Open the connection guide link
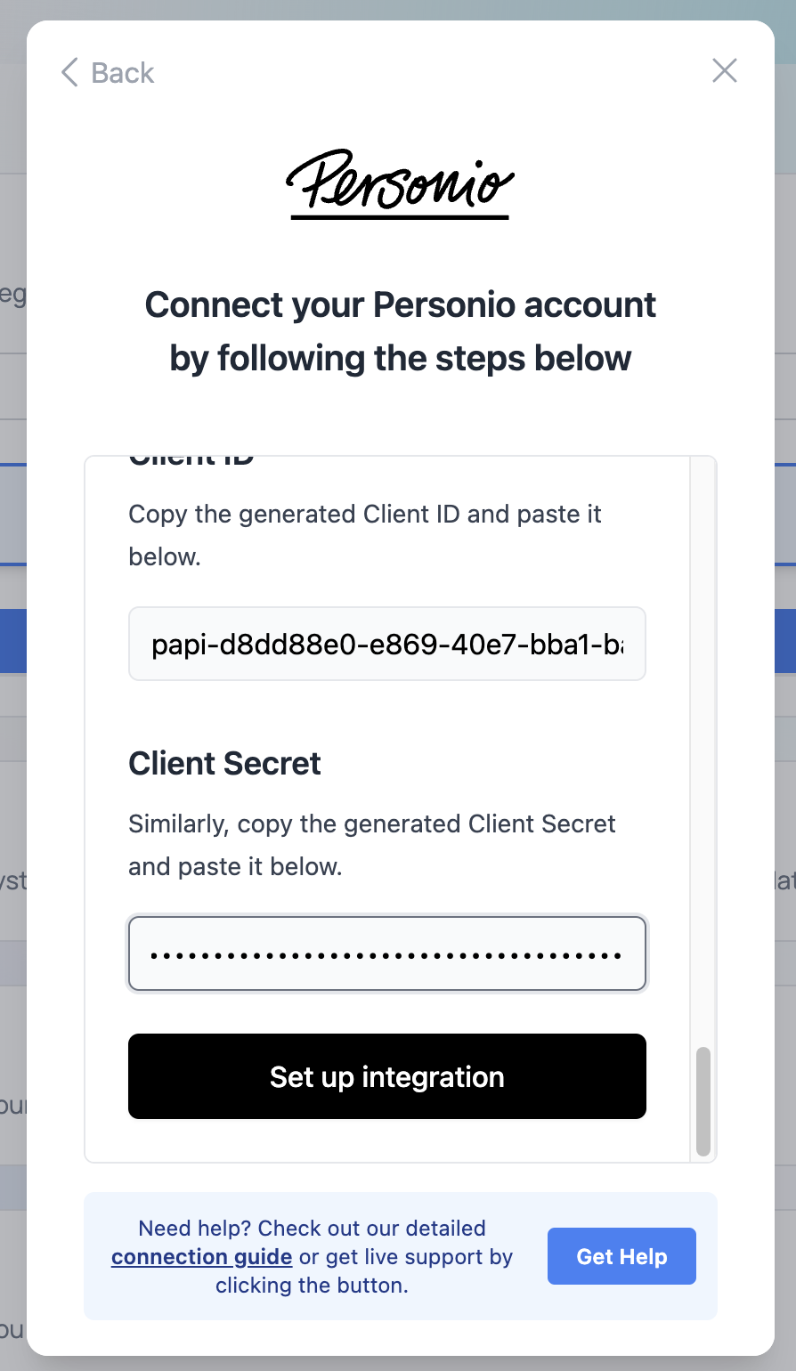The height and width of the screenshot is (1371, 796). (202, 1257)
